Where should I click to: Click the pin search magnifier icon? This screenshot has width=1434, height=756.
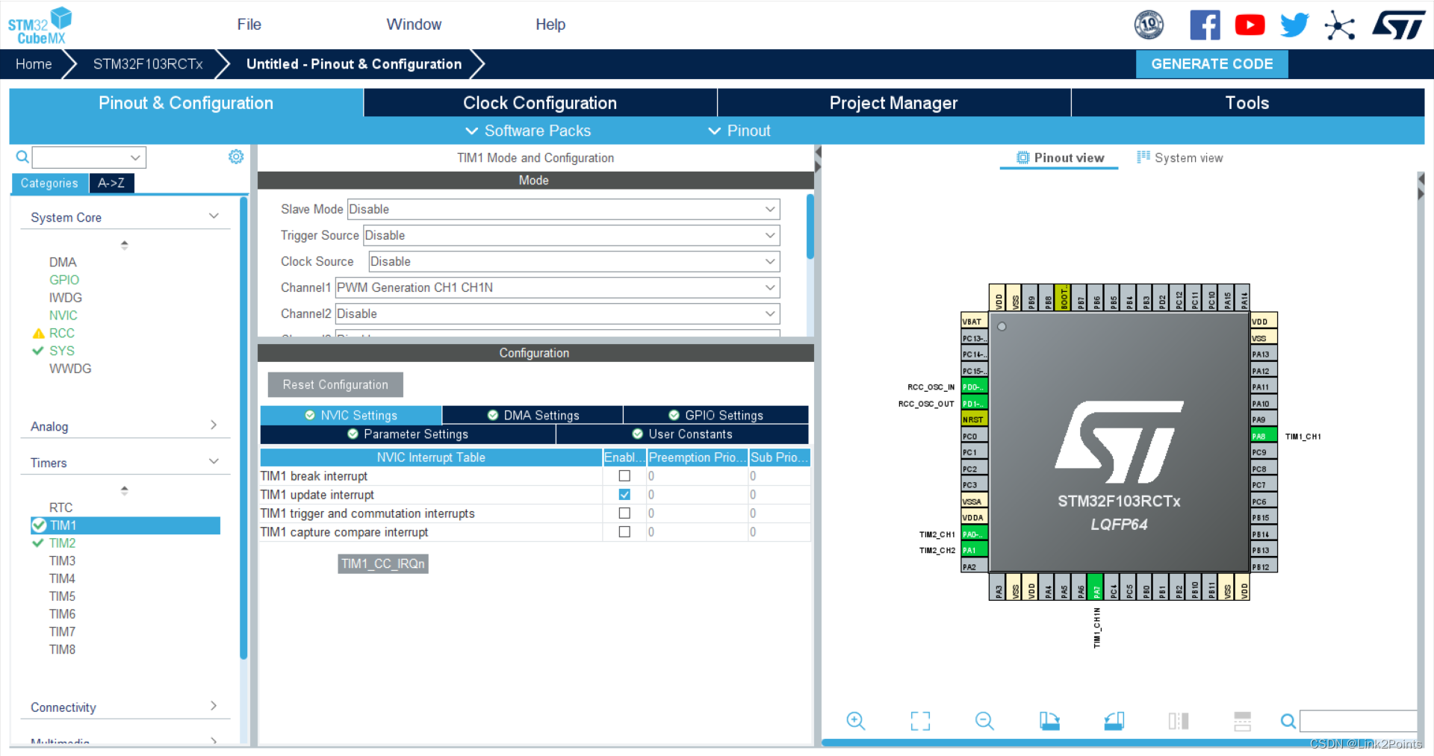click(x=1288, y=721)
